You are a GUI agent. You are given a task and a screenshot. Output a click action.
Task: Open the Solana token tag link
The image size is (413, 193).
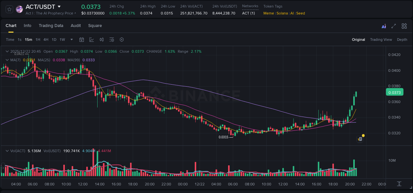click(282, 13)
